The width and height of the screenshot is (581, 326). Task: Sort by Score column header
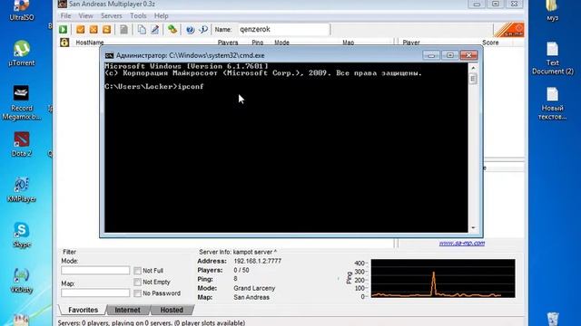[x=490, y=43]
